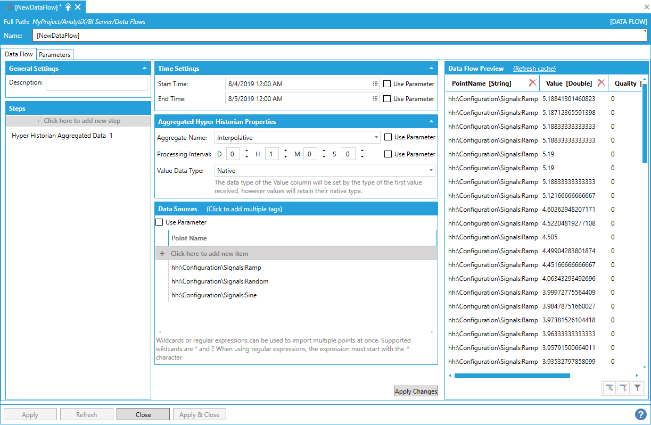Select the Data Flow tab
This screenshot has width=651, height=425.
19,54
